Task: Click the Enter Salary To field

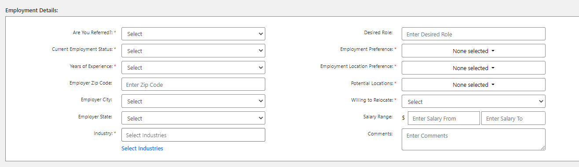Action: click(x=513, y=118)
